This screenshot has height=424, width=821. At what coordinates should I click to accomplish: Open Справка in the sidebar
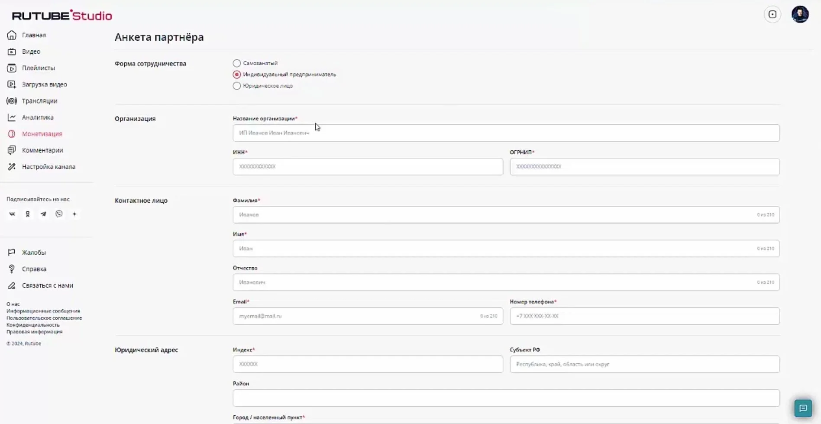tap(34, 269)
